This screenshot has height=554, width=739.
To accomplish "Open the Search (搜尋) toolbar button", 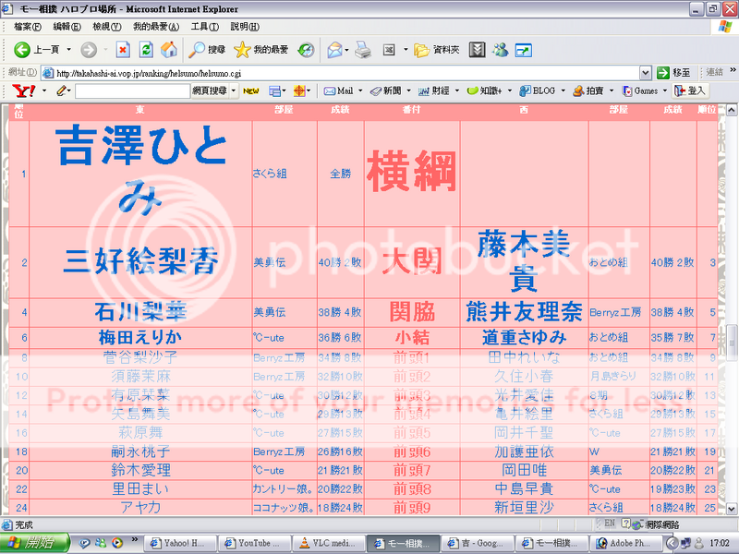I will coord(207,49).
